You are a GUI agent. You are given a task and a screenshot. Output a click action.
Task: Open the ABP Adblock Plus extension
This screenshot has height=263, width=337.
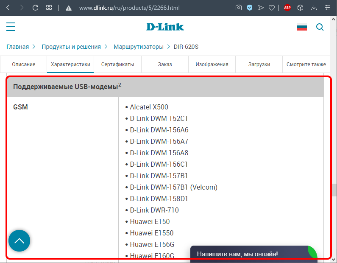[x=287, y=8]
